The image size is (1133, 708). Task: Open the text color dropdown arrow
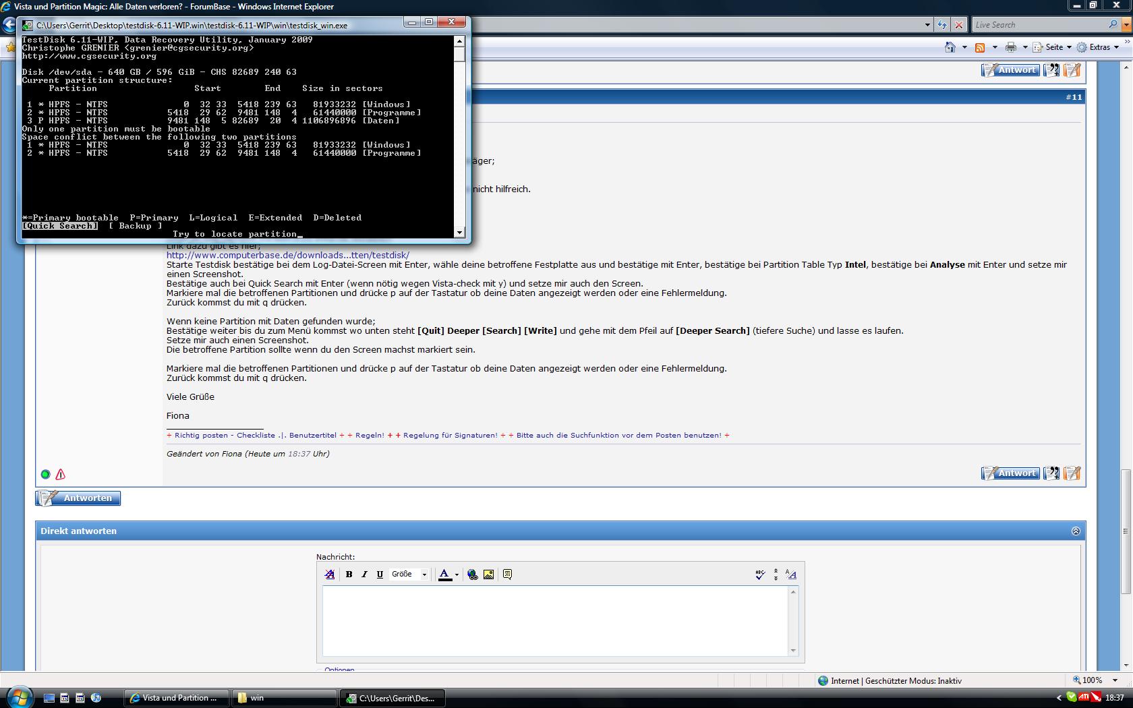coord(457,575)
